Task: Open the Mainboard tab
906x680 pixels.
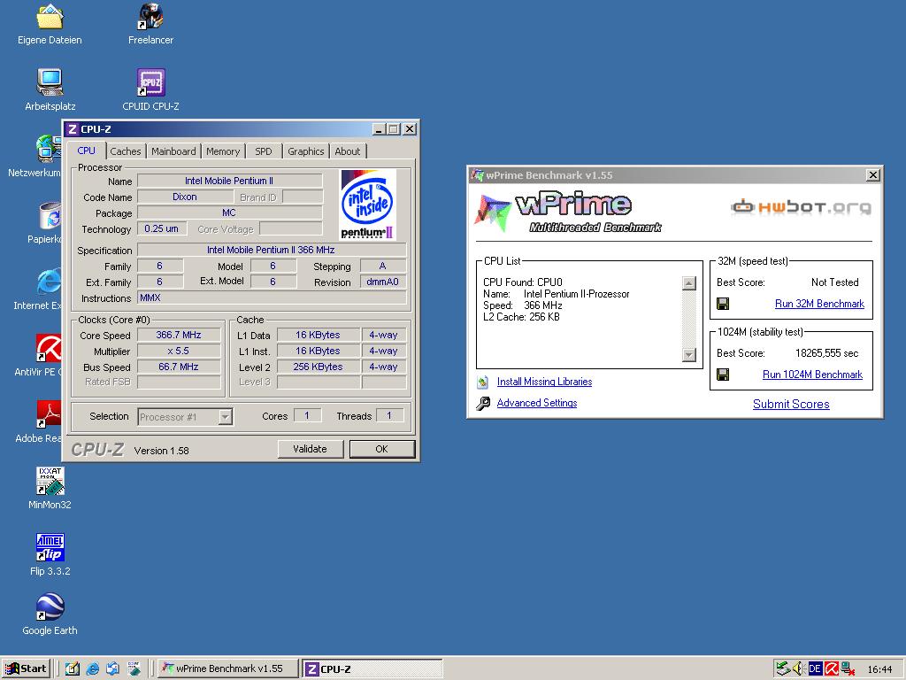Action: tap(173, 151)
